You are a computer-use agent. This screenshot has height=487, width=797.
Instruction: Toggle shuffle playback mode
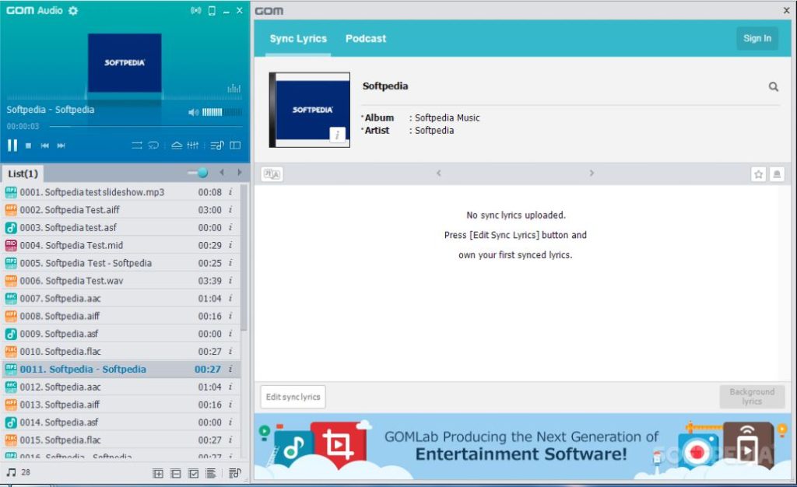[137, 145]
